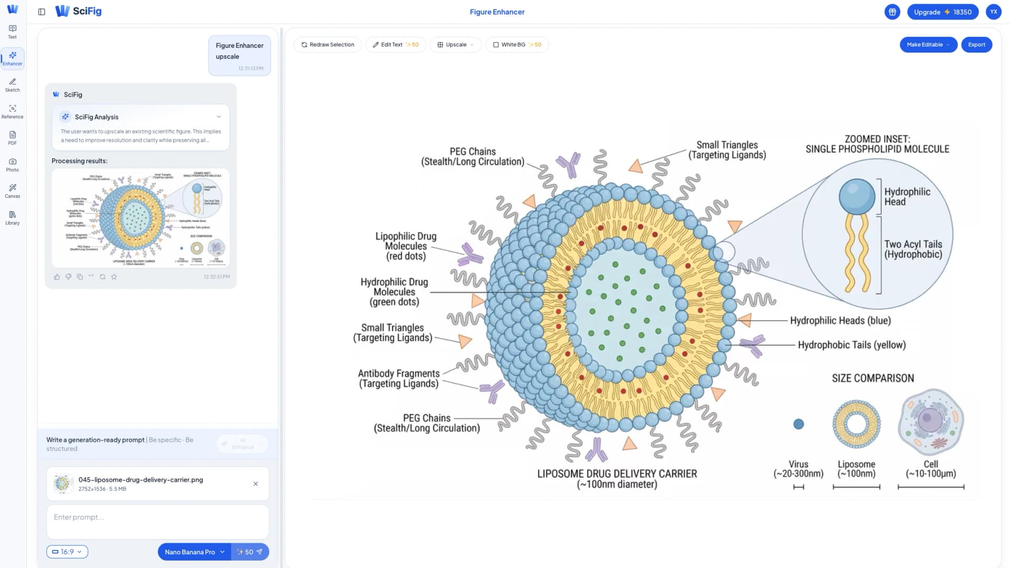Regenerate the result with refresh icon

pyautogui.click(x=103, y=277)
